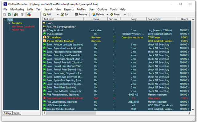Open the Reports menu
The height and width of the screenshot is (122, 197).
point(69,10)
